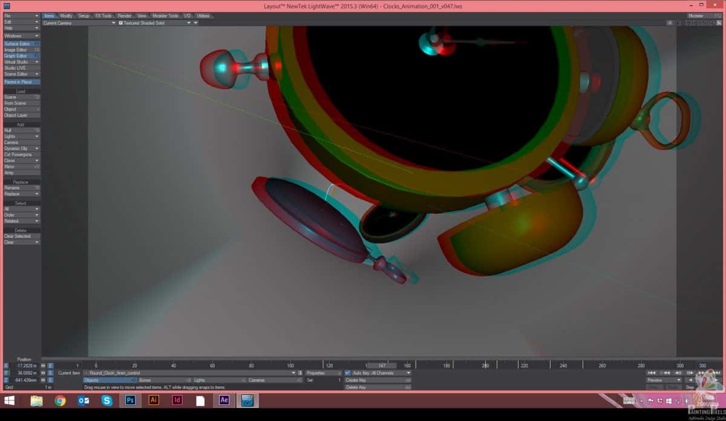Open the Current Camera view dropdown
Screen dimensions: 726x421
pos(79,22)
